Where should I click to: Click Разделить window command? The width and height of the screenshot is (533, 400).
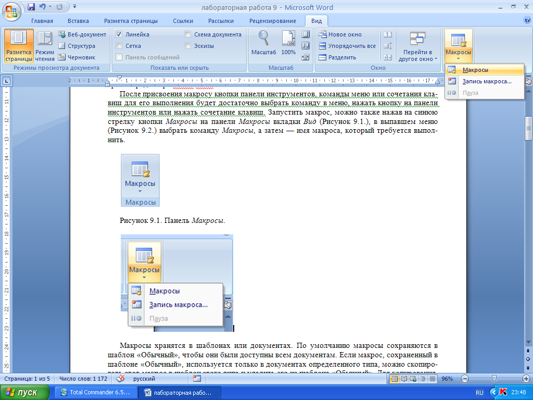point(337,57)
